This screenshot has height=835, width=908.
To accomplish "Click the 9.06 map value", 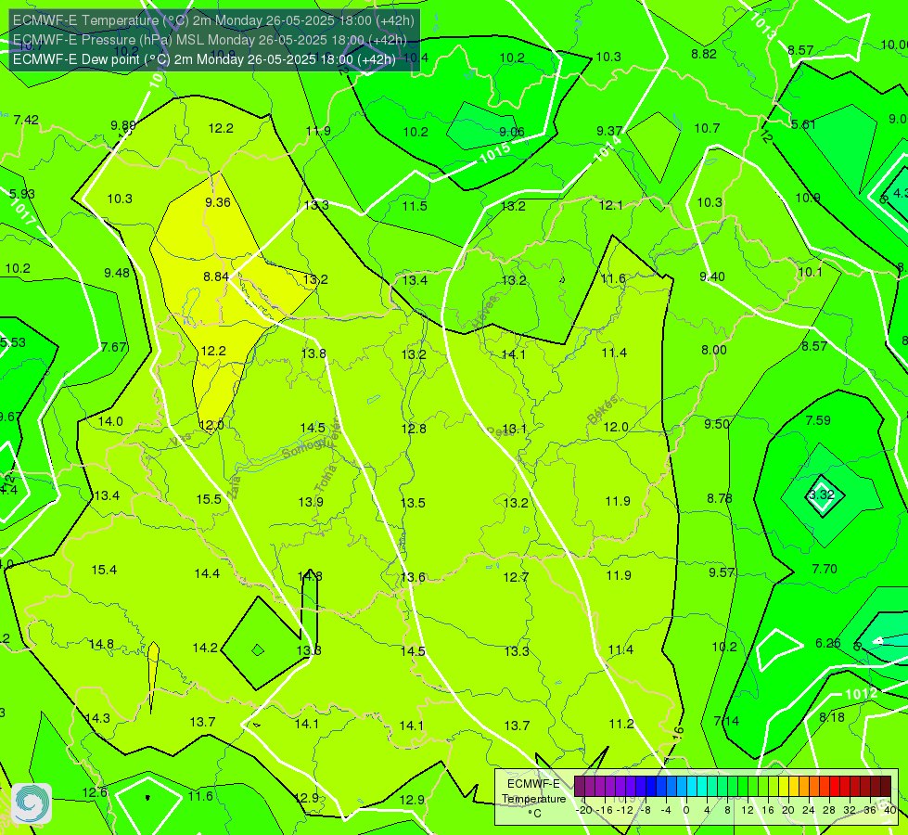I will [x=512, y=132].
